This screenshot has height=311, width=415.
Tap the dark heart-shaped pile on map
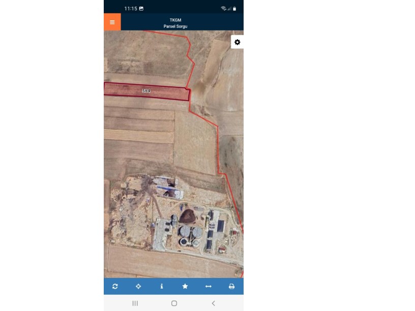tap(188, 215)
